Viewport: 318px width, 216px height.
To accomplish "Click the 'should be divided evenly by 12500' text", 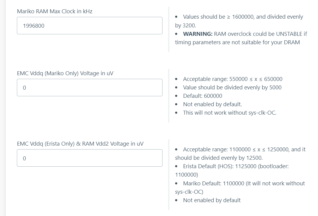I will coord(219,158).
